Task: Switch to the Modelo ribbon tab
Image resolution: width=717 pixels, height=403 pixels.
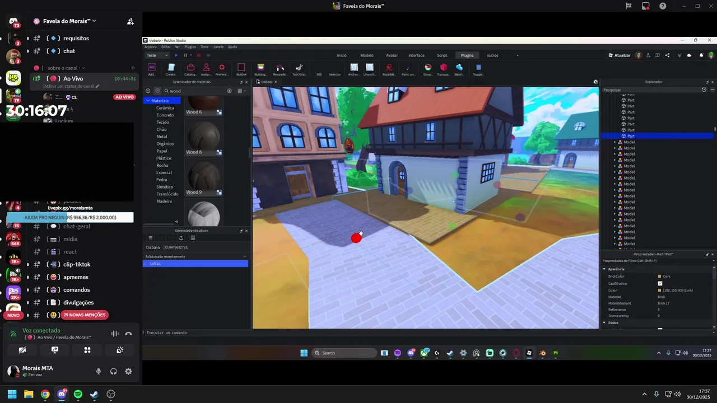Action: click(367, 55)
